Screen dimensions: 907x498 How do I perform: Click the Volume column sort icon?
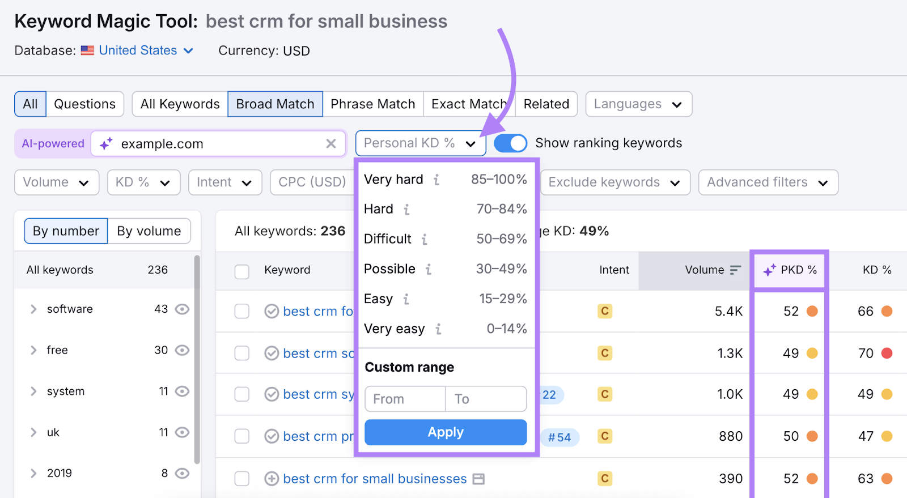pyautogui.click(x=735, y=270)
